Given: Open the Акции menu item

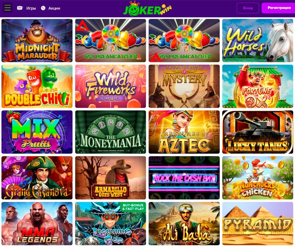Looking at the screenshot, I should click(51, 8).
